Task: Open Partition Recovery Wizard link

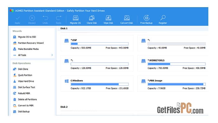Action: tap(31, 43)
